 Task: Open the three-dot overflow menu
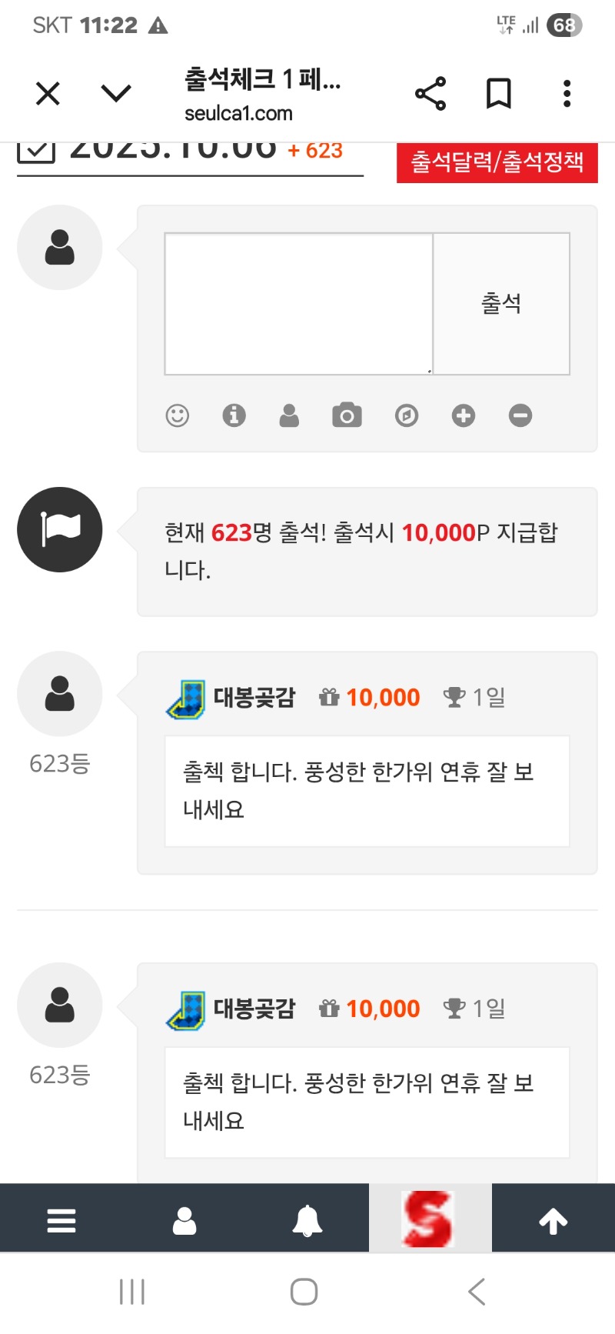pos(567,94)
